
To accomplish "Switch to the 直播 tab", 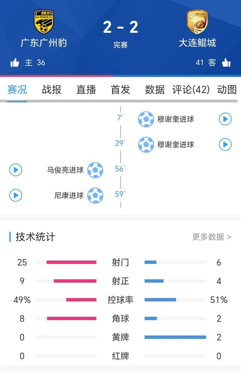I will tap(86, 90).
